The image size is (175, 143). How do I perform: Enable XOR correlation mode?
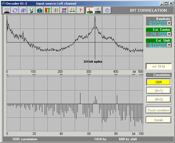(159, 82)
